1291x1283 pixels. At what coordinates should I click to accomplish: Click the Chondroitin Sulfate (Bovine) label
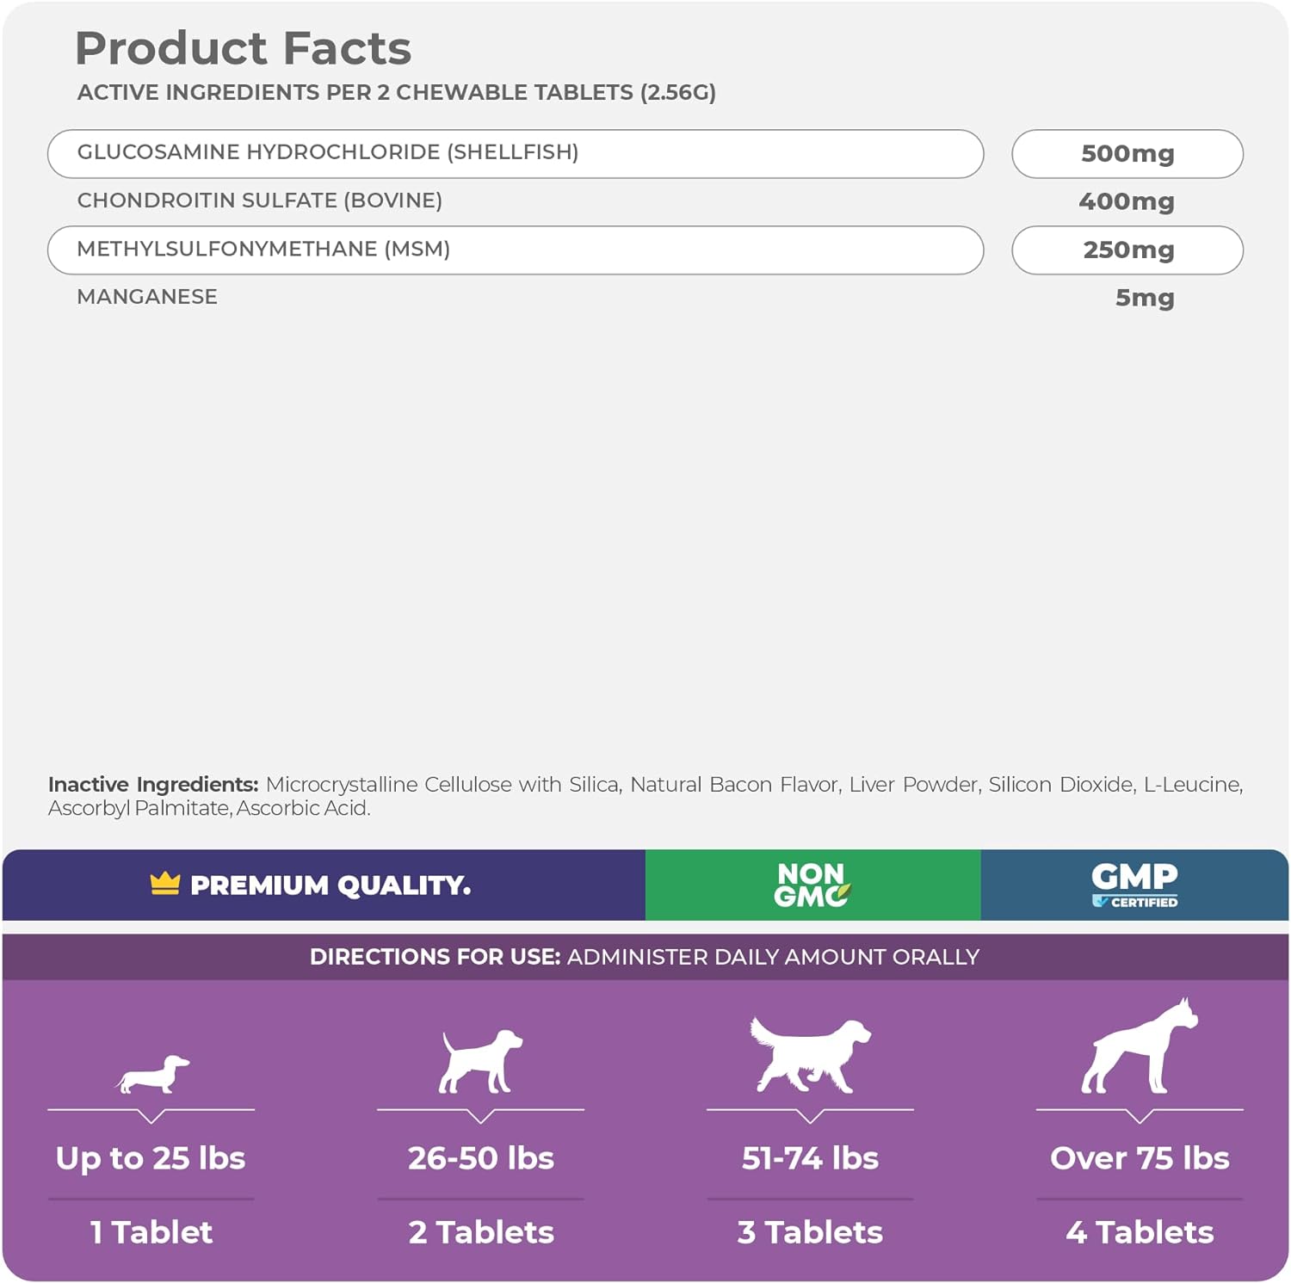tap(260, 200)
